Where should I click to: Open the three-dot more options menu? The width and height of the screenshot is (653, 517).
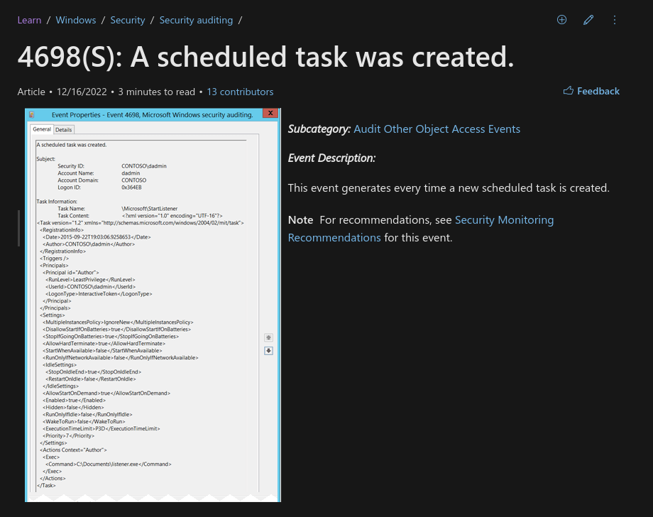coord(615,20)
